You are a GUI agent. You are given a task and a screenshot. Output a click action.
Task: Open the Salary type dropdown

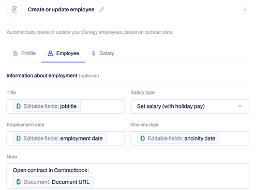pos(190,106)
